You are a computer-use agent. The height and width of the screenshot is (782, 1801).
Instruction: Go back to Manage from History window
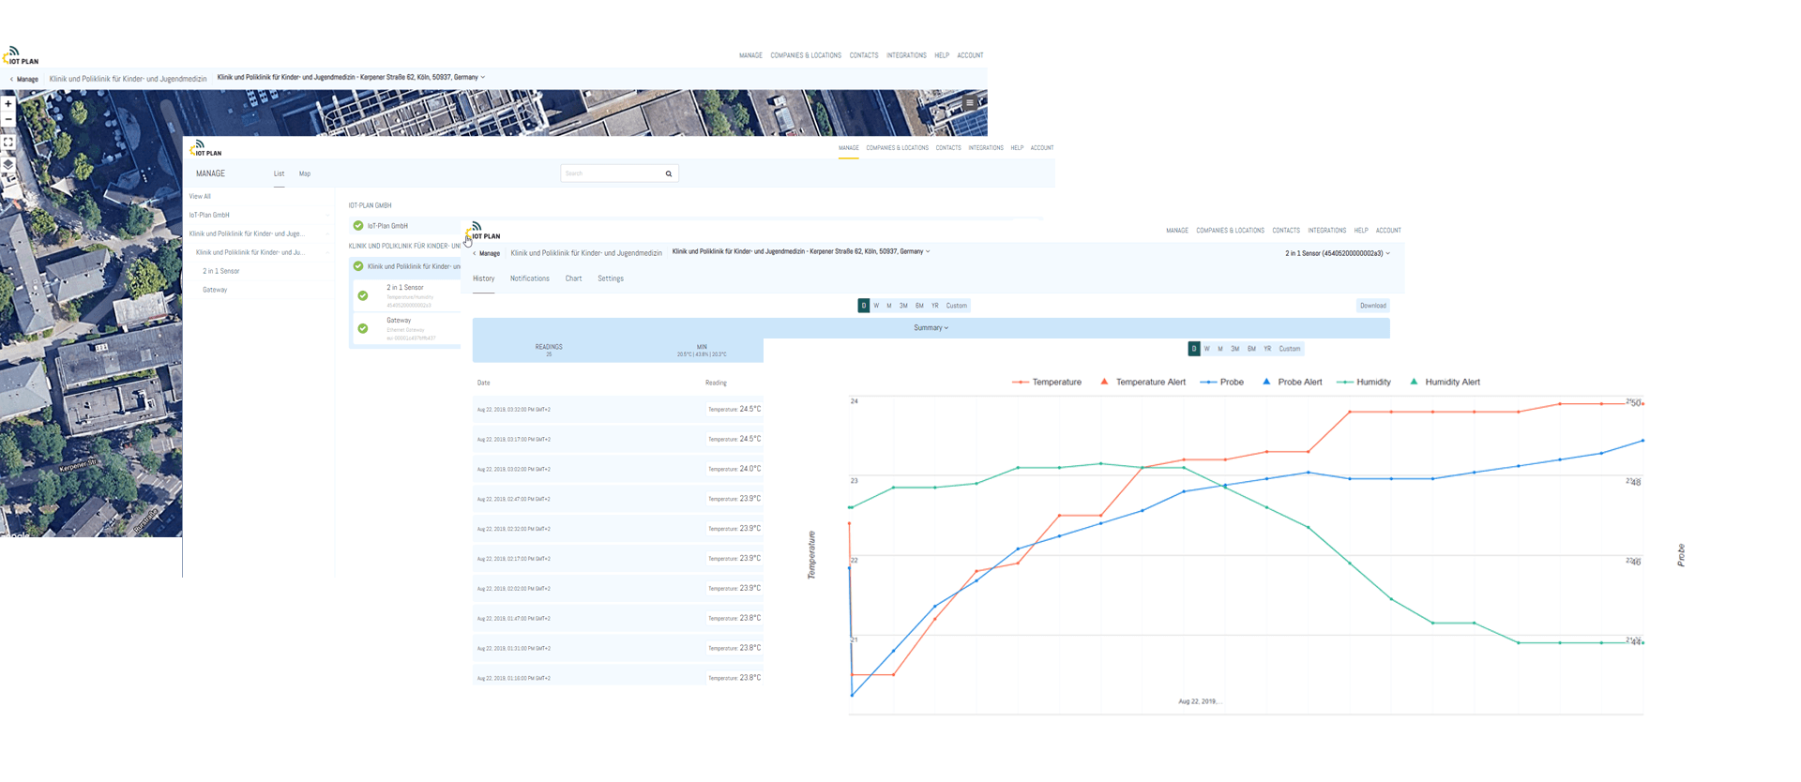pyautogui.click(x=487, y=253)
